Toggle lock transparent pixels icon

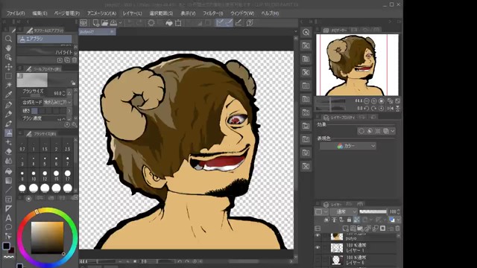coord(356,220)
